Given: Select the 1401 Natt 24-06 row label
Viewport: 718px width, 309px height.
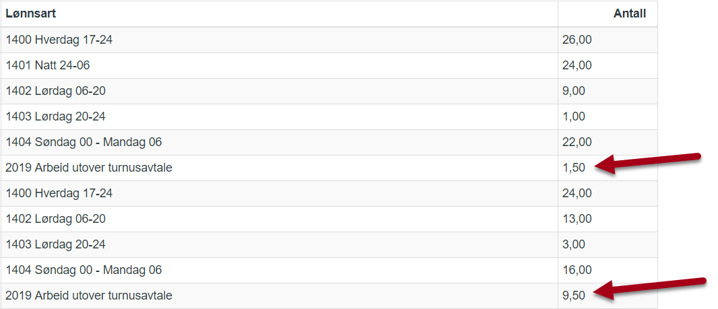Looking at the screenshot, I should pyautogui.click(x=48, y=65).
